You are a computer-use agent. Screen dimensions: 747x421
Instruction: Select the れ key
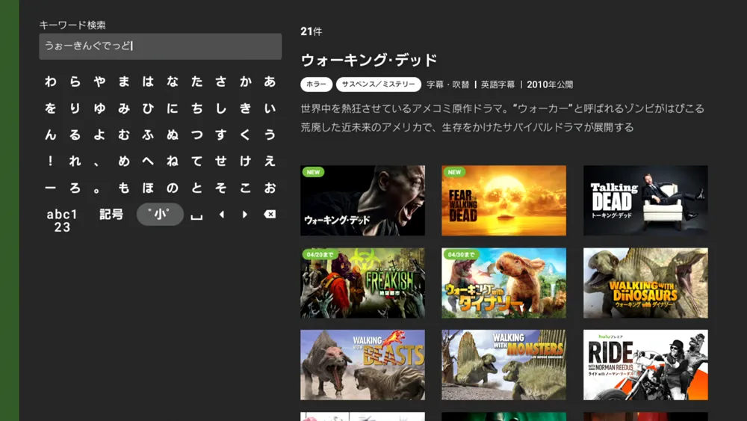coord(75,162)
